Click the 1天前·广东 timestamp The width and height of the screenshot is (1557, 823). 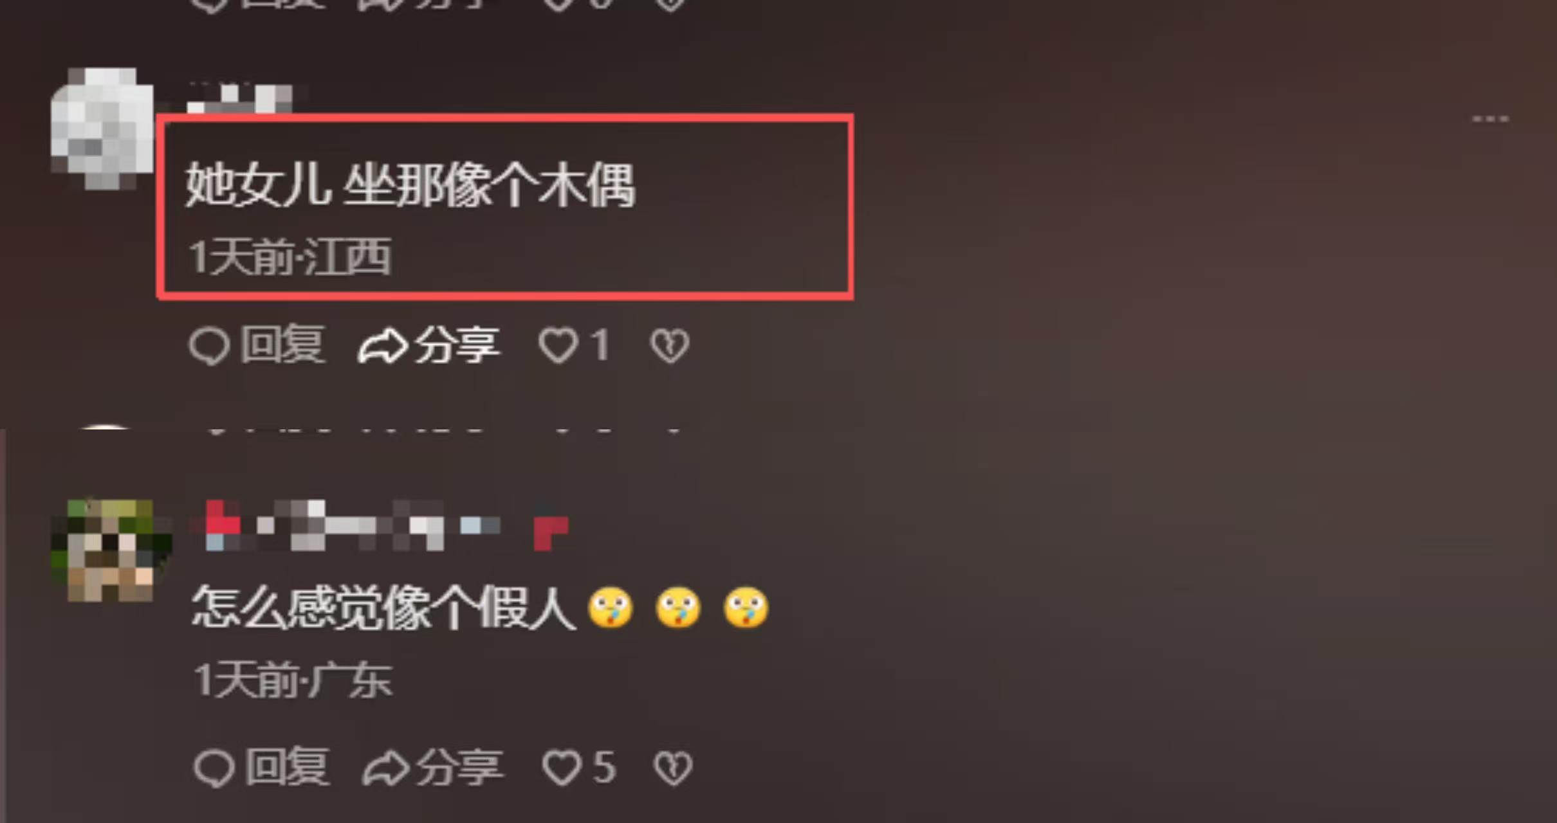pyautogui.click(x=293, y=680)
